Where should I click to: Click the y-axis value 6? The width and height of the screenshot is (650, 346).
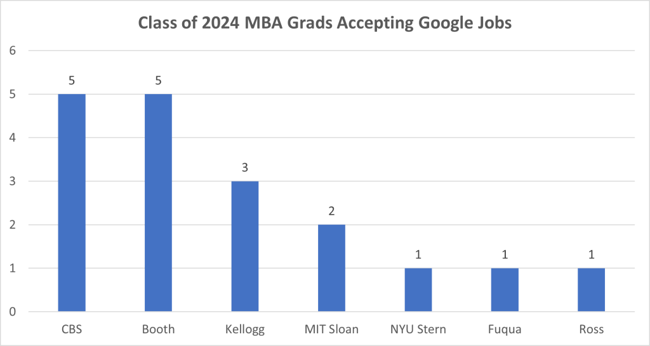[12, 51]
